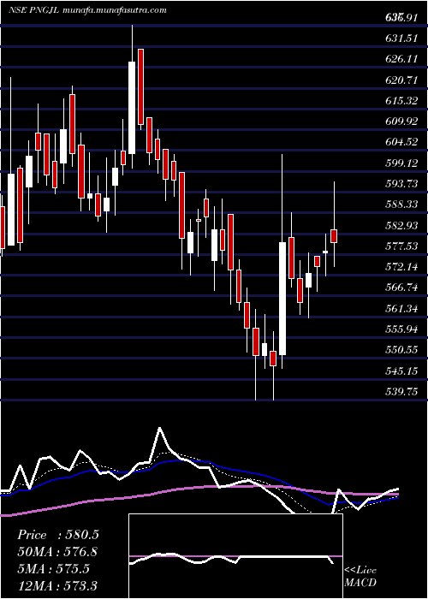Select the 593.73 price axis label
428x599 pixels.
point(401,184)
